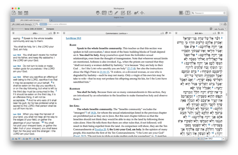The width and height of the screenshot is (238, 155).
Task: Open the Help question mark icon
Action: pos(188,13)
